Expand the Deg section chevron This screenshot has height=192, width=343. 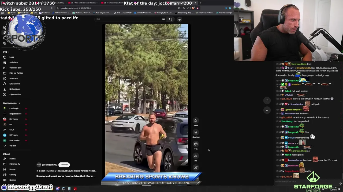pos(9,52)
